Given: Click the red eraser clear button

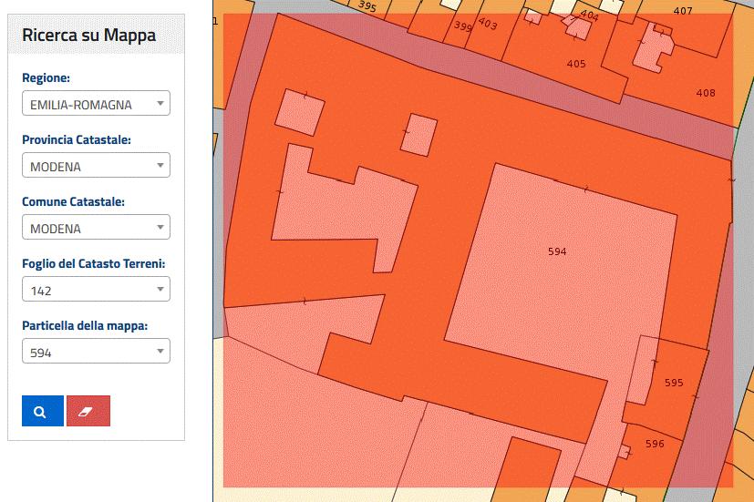Looking at the screenshot, I should (x=88, y=411).
